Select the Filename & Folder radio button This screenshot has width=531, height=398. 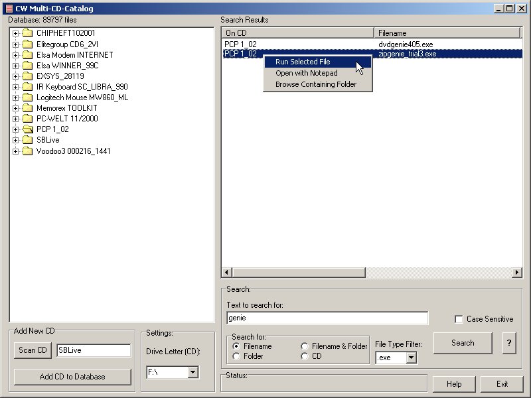[305, 346]
